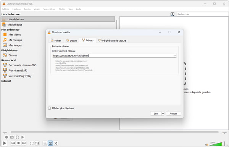Click the Next media button

click(24, 143)
